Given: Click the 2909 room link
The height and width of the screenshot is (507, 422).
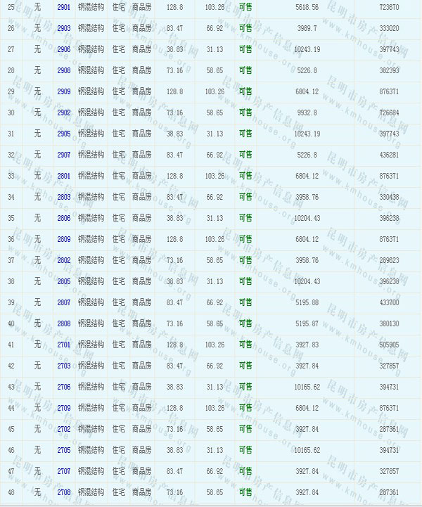Looking at the screenshot, I should click(64, 91).
